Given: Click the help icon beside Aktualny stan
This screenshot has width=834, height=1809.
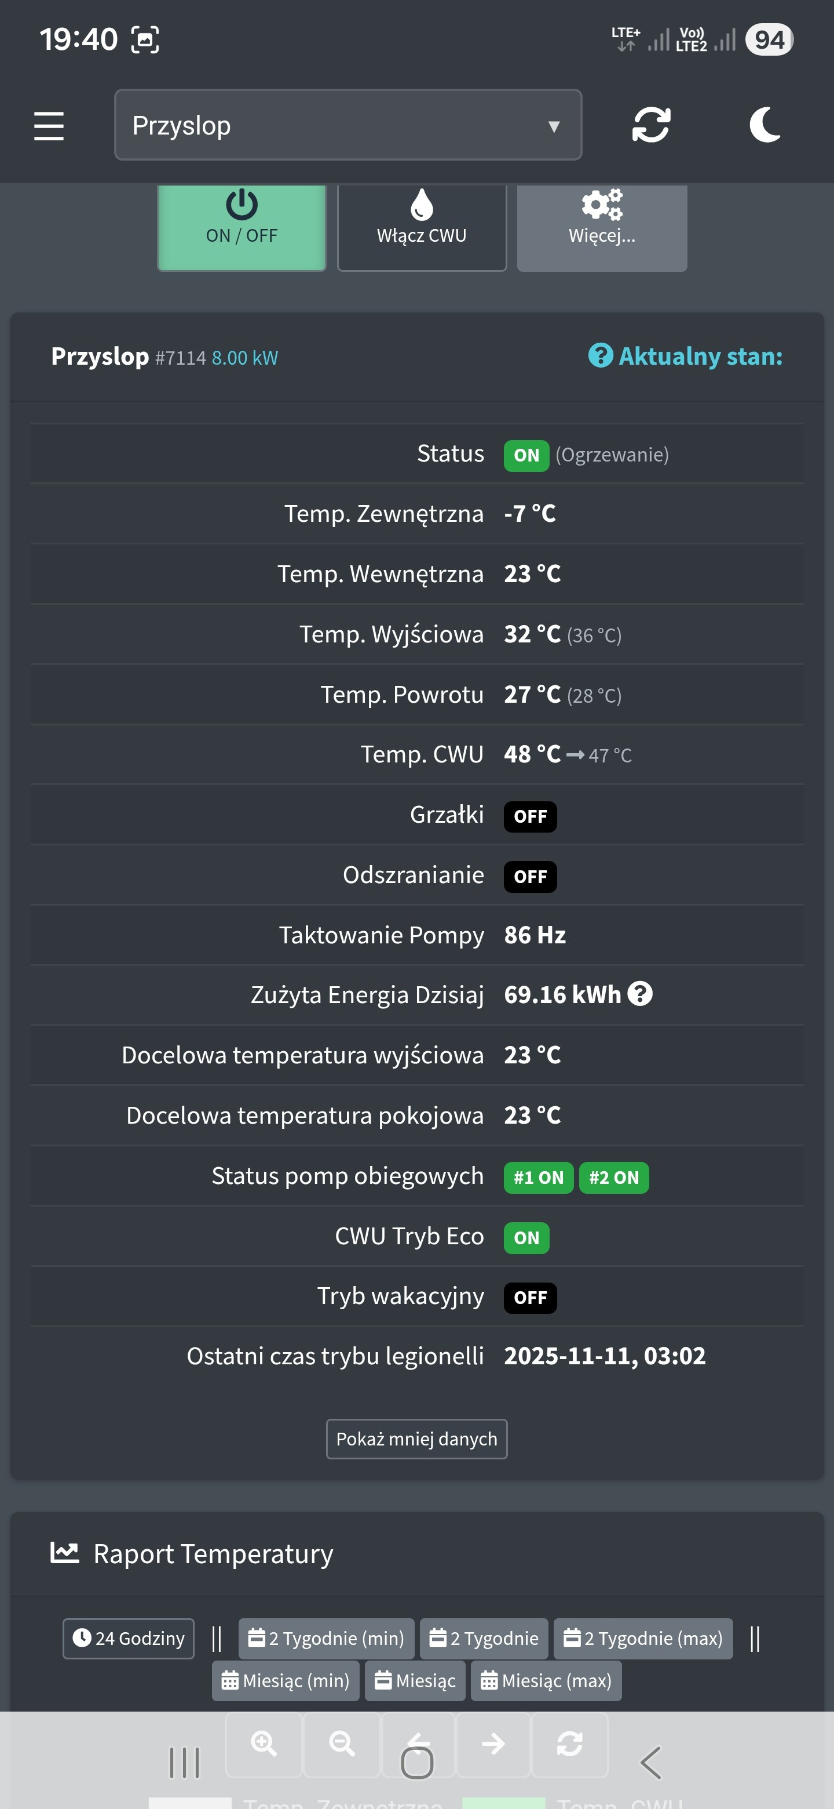Looking at the screenshot, I should (x=601, y=356).
